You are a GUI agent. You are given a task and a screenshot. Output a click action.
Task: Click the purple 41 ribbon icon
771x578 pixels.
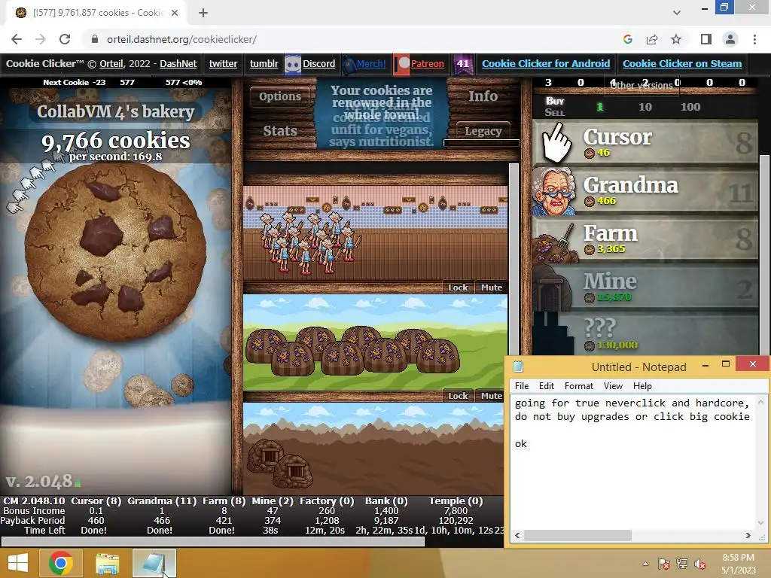point(463,65)
